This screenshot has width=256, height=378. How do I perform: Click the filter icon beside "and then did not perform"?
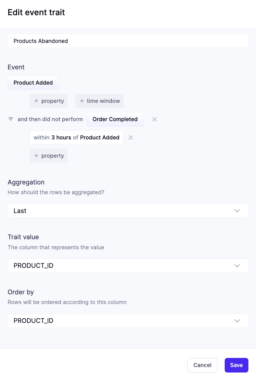(x=11, y=119)
